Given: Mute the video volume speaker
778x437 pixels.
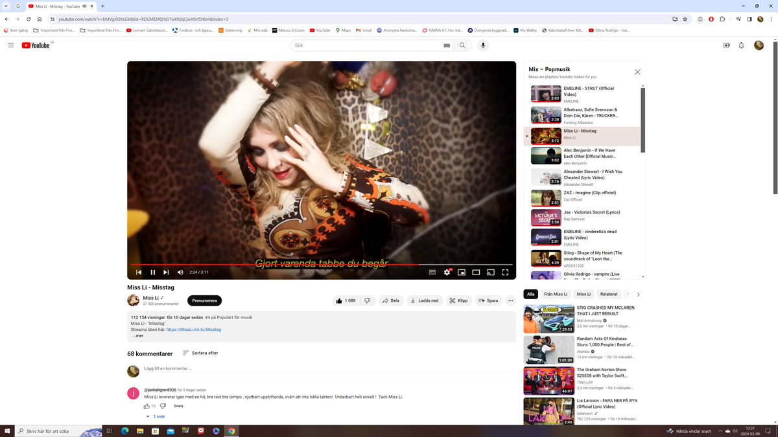Looking at the screenshot, I should [180, 273].
